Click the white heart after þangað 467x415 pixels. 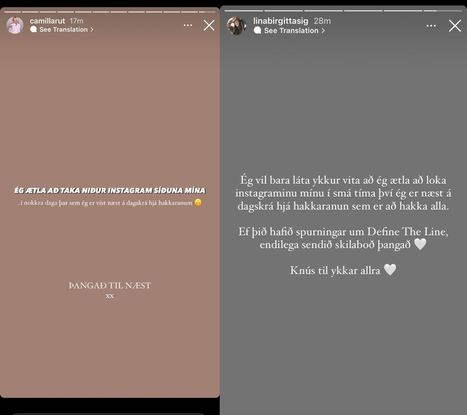[420, 245]
